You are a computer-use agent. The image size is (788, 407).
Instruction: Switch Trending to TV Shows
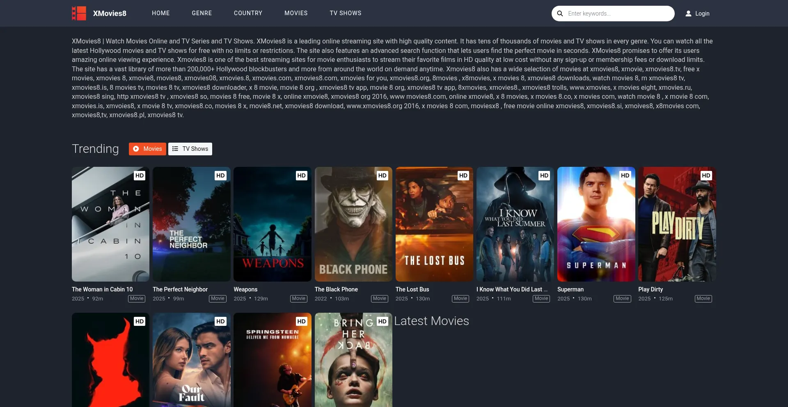(190, 149)
